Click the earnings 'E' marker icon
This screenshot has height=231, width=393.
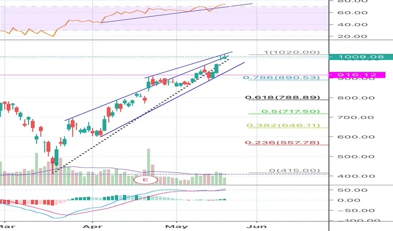[145, 180]
